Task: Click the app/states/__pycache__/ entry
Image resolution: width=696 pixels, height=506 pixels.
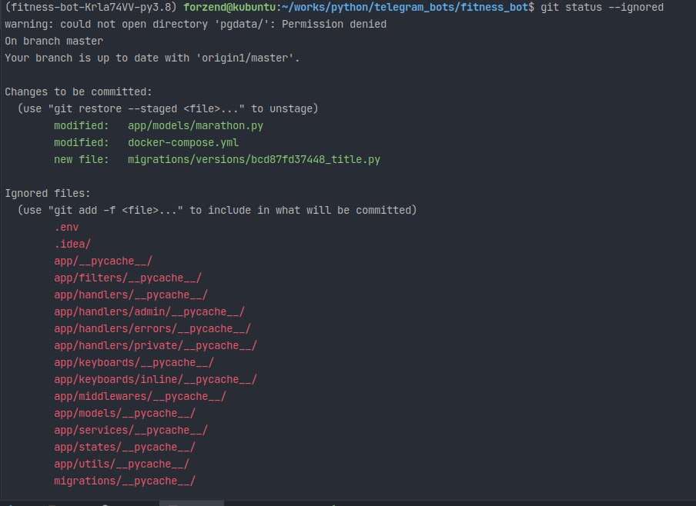Action: point(125,447)
